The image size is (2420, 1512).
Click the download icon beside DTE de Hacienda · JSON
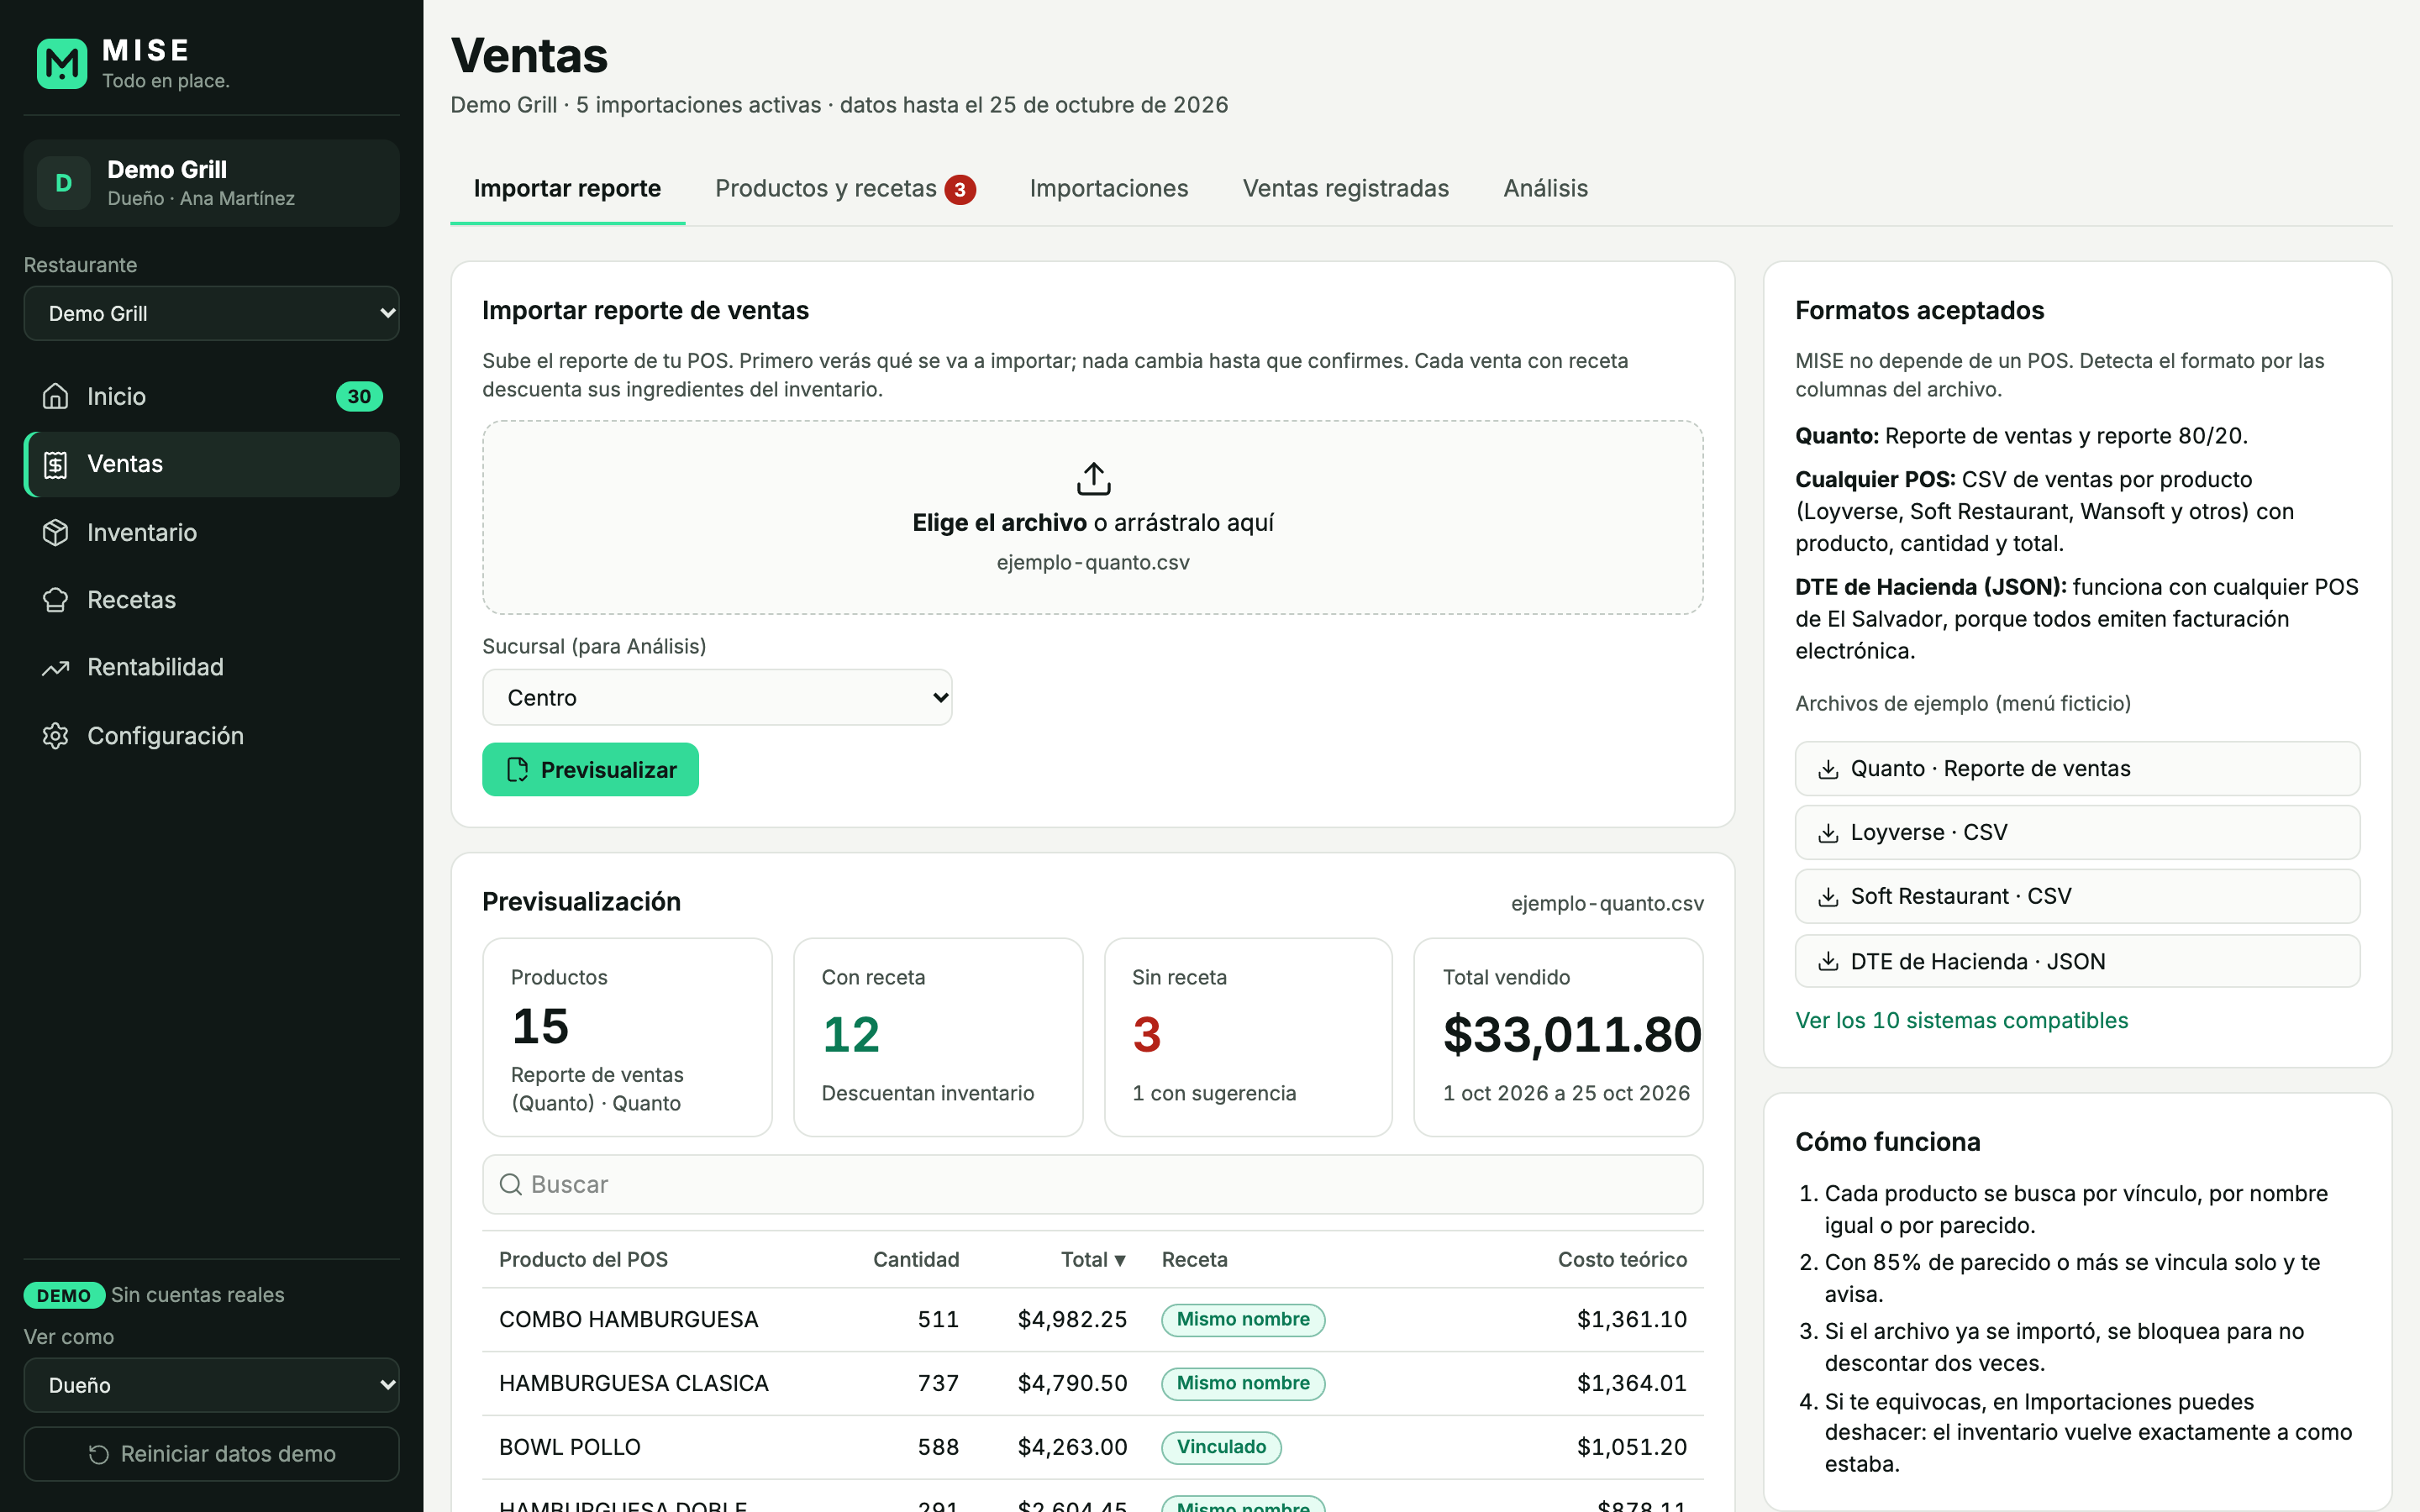pos(1828,961)
